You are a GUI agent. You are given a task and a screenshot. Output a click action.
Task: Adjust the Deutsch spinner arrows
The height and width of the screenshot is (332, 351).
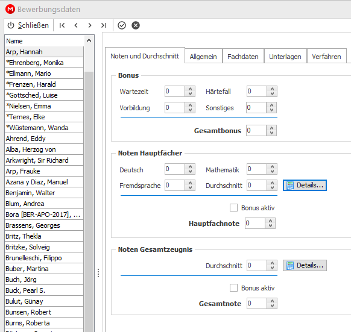tap(190, 169)
